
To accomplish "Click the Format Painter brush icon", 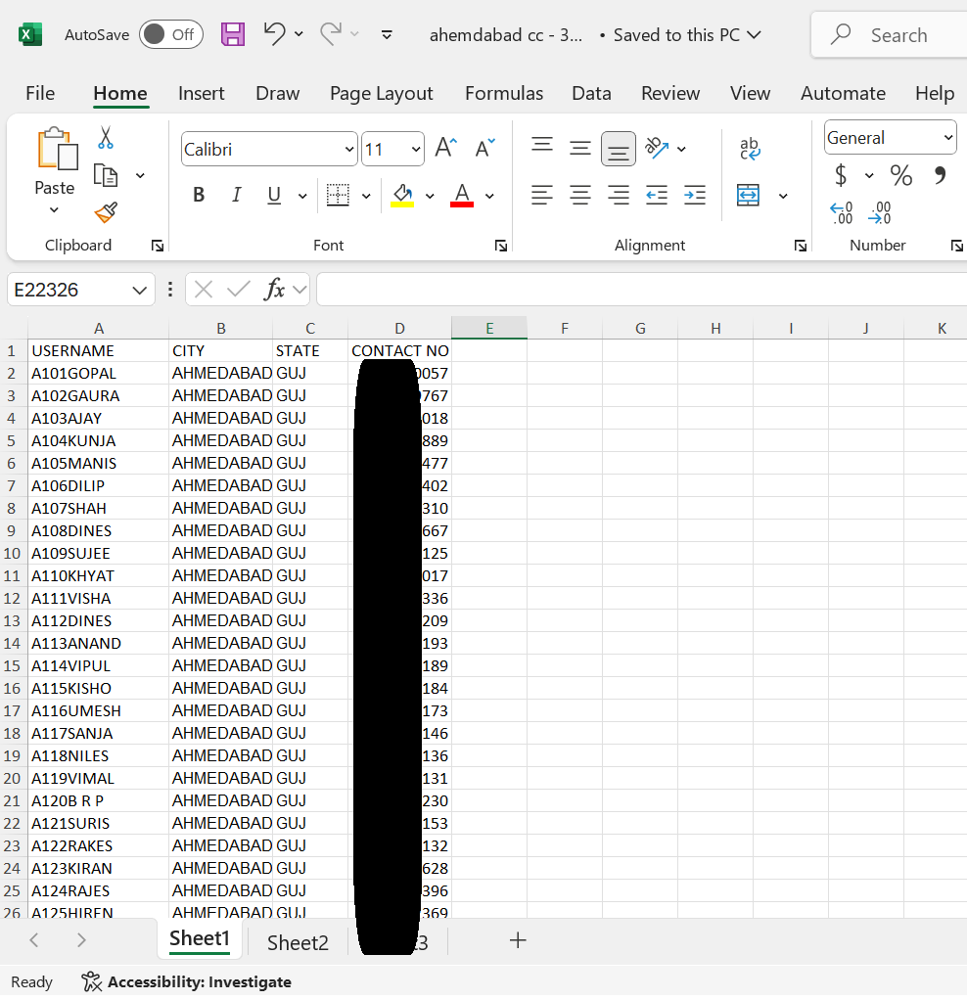I will pos(106,212).
